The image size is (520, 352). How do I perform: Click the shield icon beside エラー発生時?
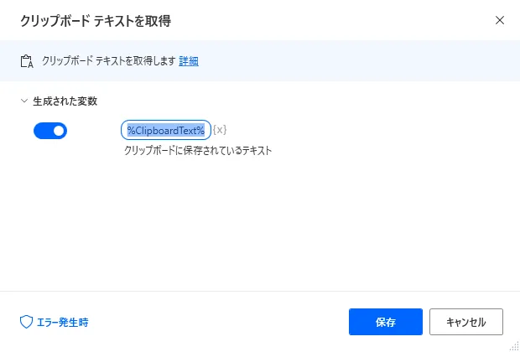[25, 322]
